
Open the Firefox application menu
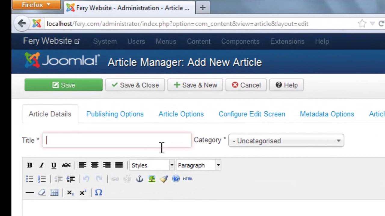point(36,5)
